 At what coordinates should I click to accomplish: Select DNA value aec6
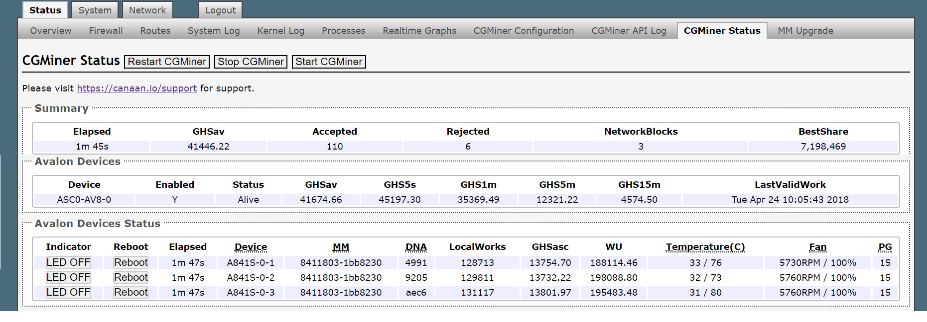416,293
